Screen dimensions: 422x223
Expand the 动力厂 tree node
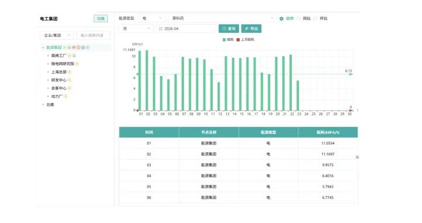tap(48, 96)
